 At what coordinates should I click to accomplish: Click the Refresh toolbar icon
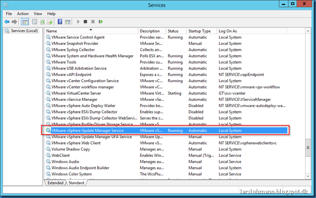click(x=42, y=22)
